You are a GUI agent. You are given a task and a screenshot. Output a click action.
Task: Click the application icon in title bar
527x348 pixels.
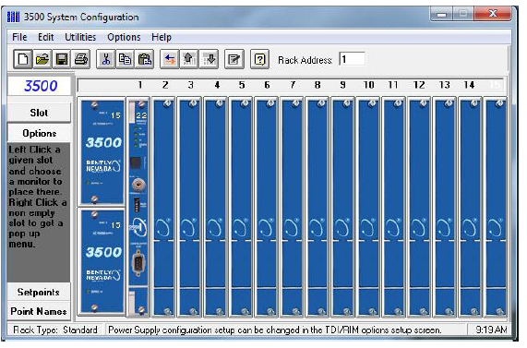14,17
